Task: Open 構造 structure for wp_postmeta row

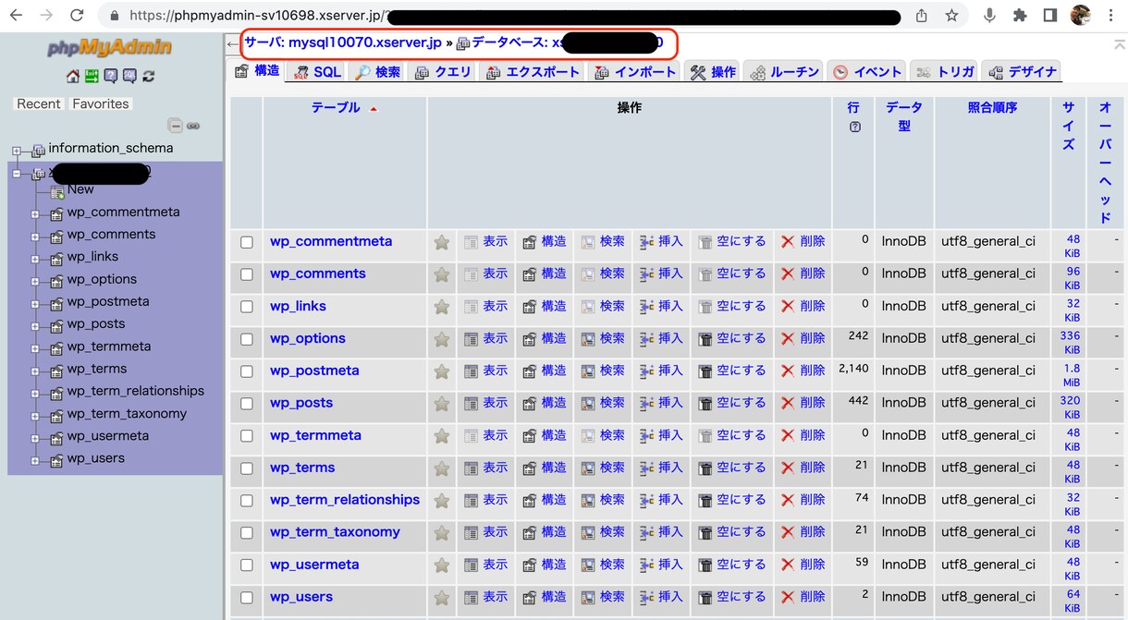Action: point(544,371)
